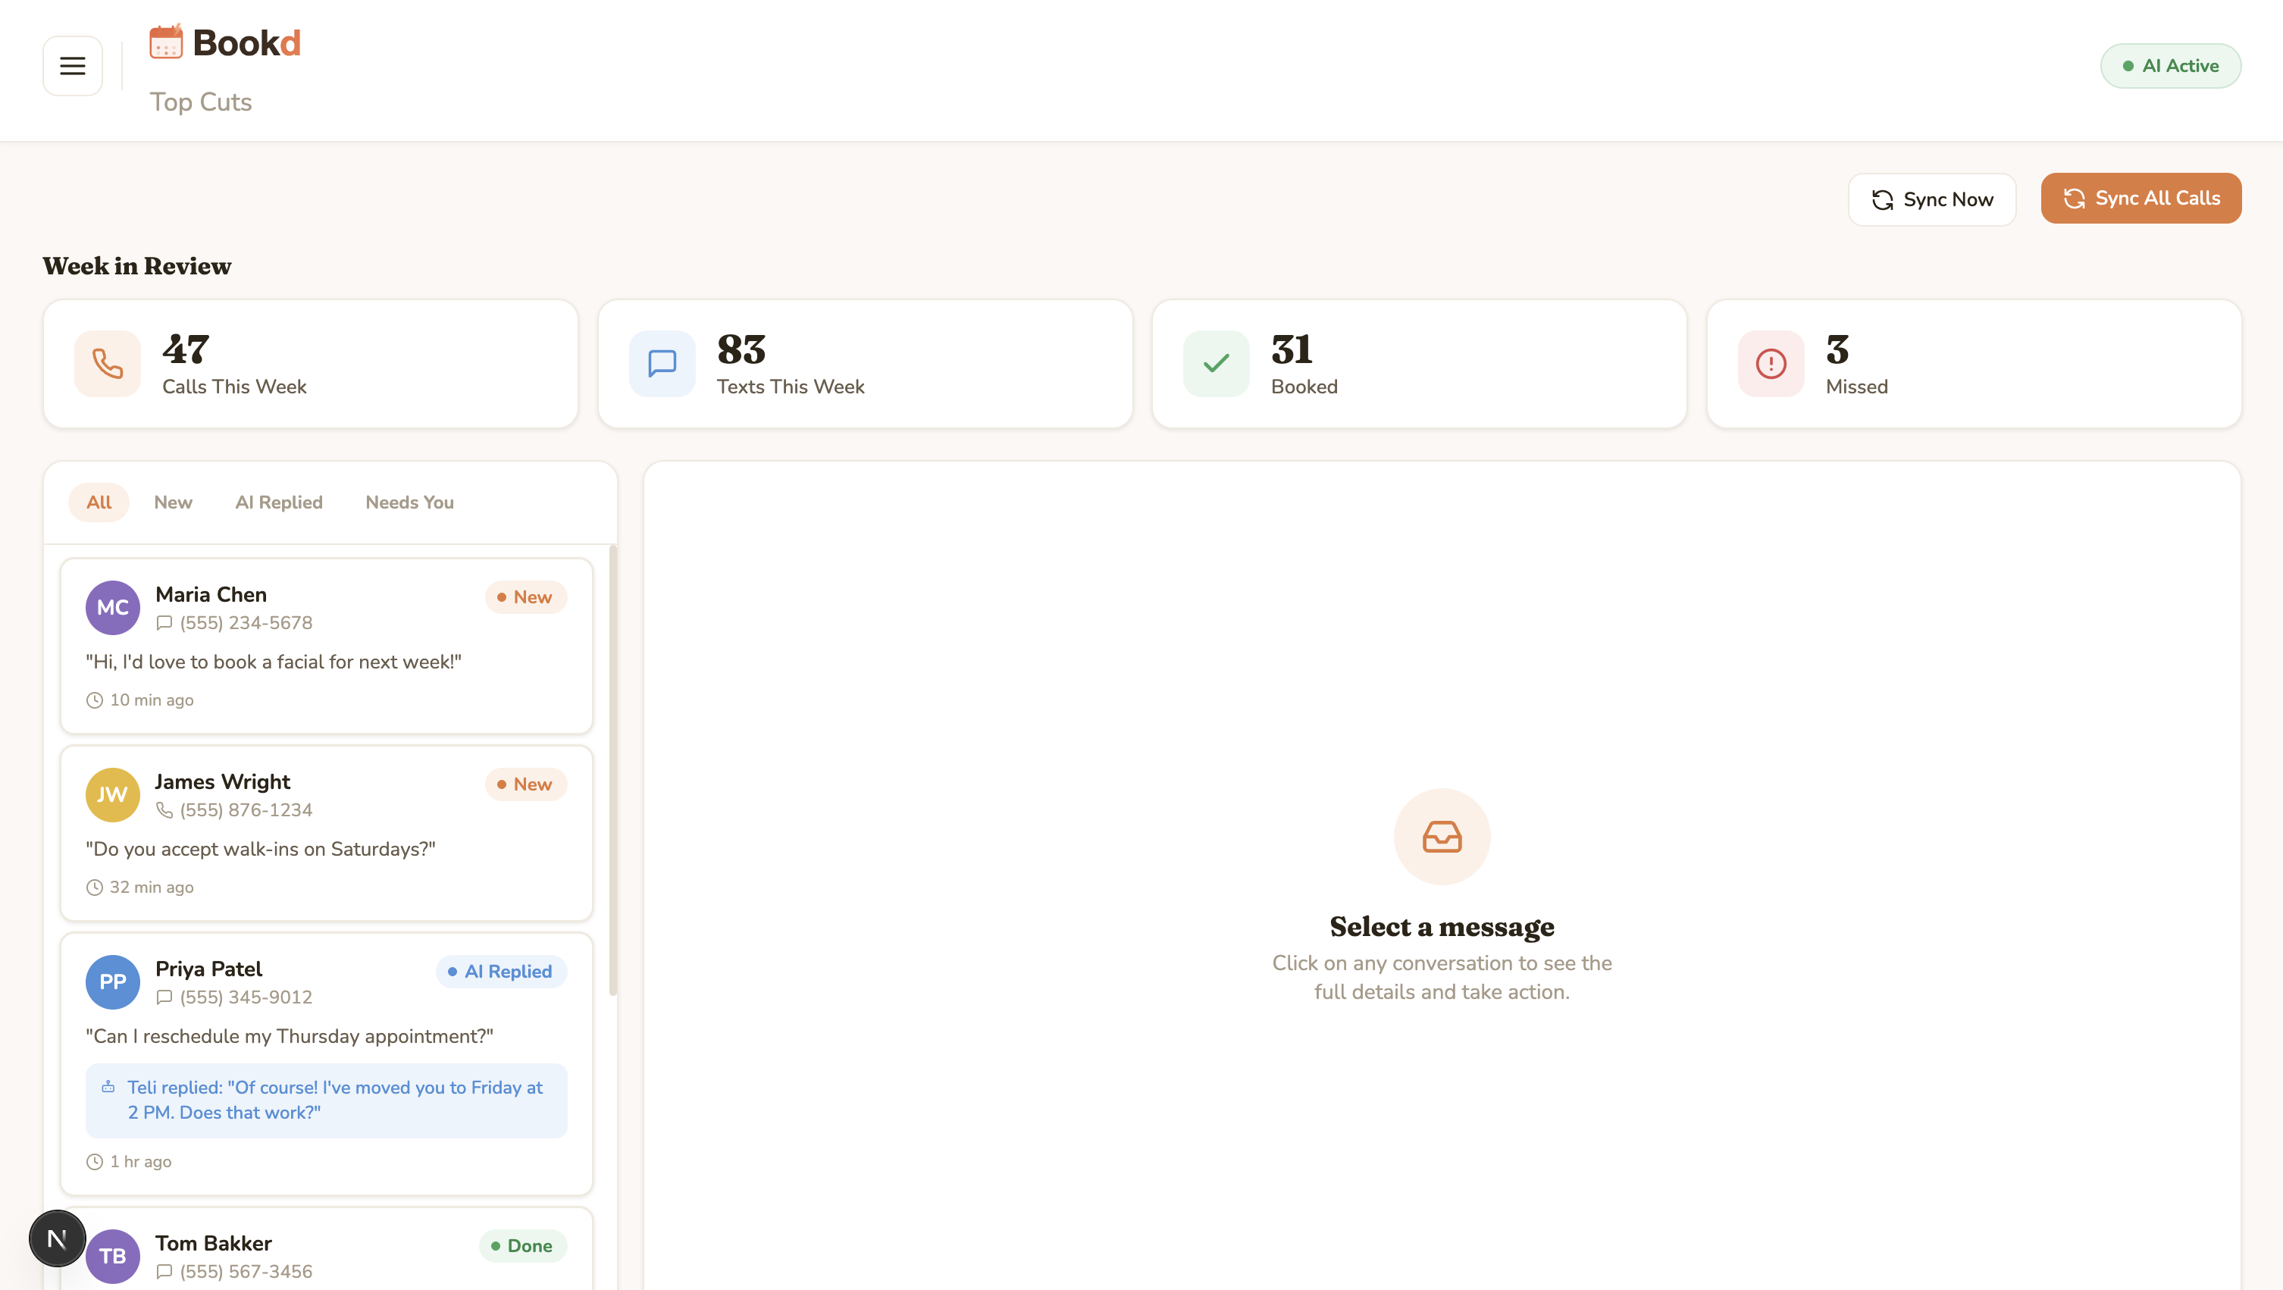The width and height of the screenshot is (2283, 1290).
Task: Click James Wright's JW avatar
Action: pos(112,795)
